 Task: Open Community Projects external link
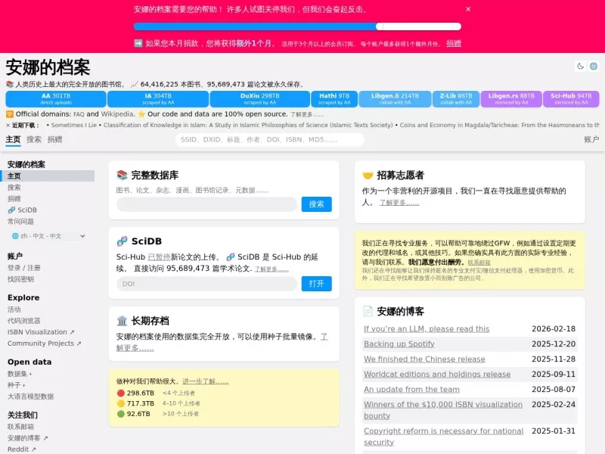(44, 344)
